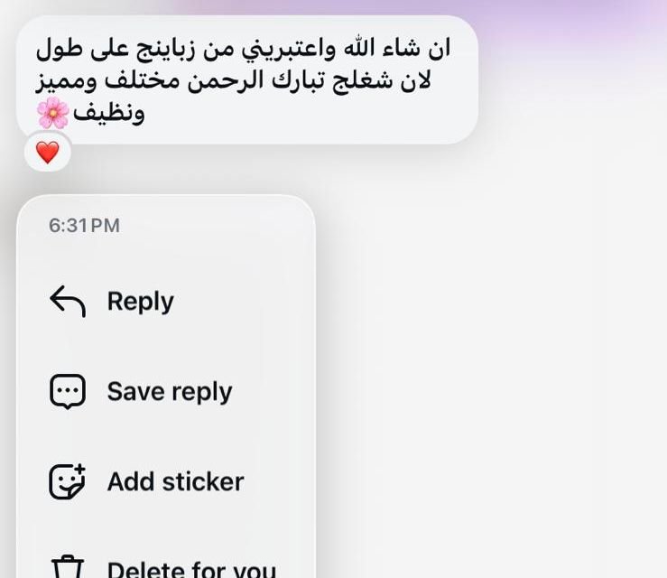The height and width of the screenshot is (578, 667).
Task: Click the first line starting ان شاء الله
Action: (x=244, y=48)
